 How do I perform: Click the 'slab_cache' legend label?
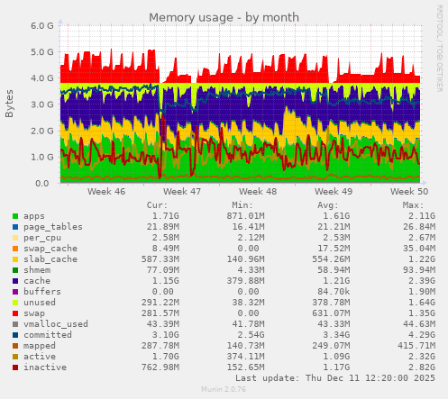[50, 259]
